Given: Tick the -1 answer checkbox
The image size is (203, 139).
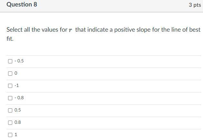Looking at the screenshot, I should point(10,86).
